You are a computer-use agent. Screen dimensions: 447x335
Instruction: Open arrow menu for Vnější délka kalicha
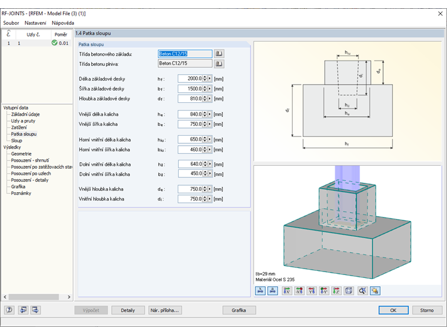(x=210, y=114)
